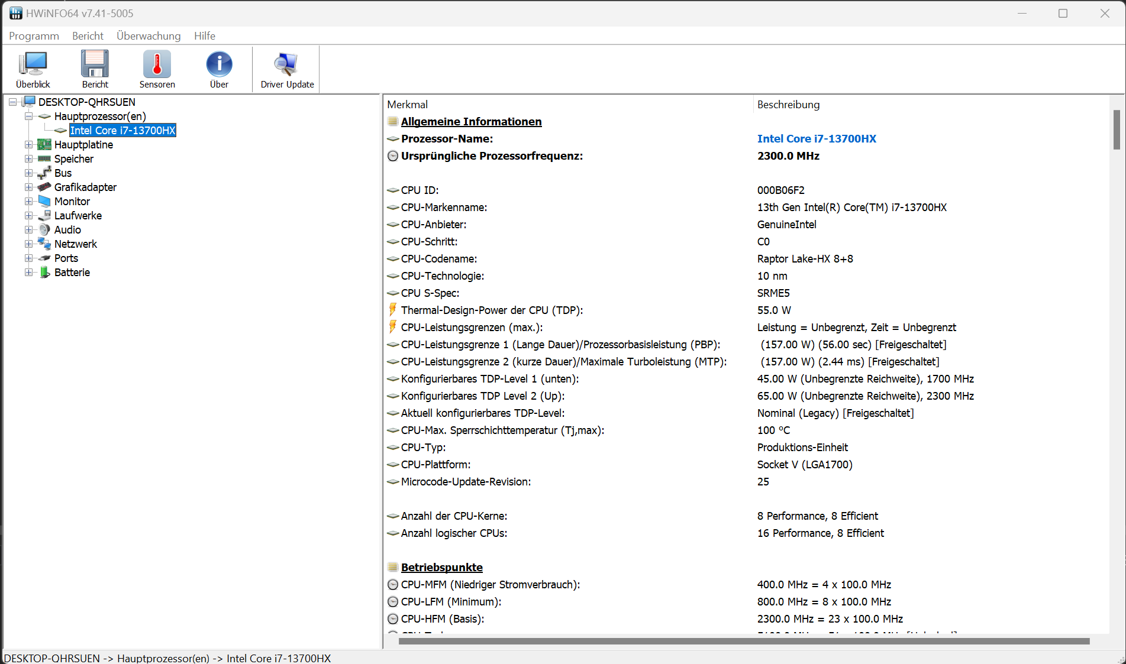Collapse the Hauptprozessor(en) tree node
The image size is (1126, 664).
click(28, 116)
